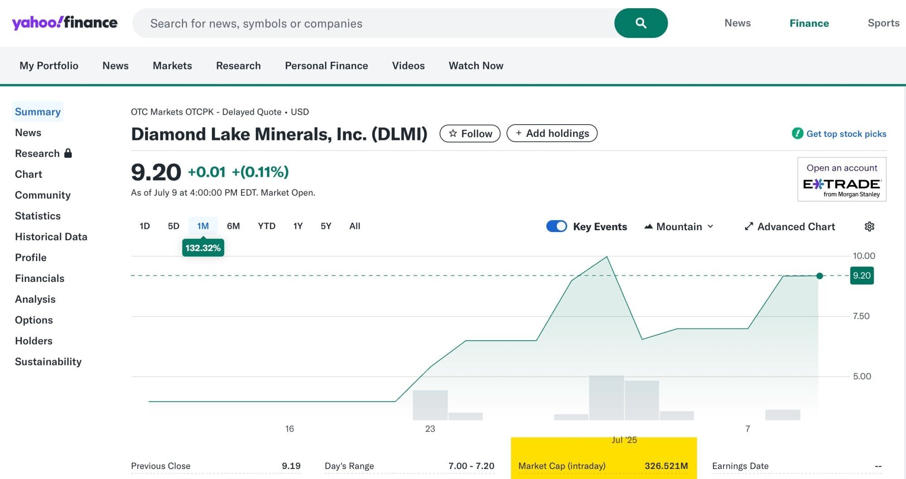Select the YTD chart range

[x=266, y=226]
